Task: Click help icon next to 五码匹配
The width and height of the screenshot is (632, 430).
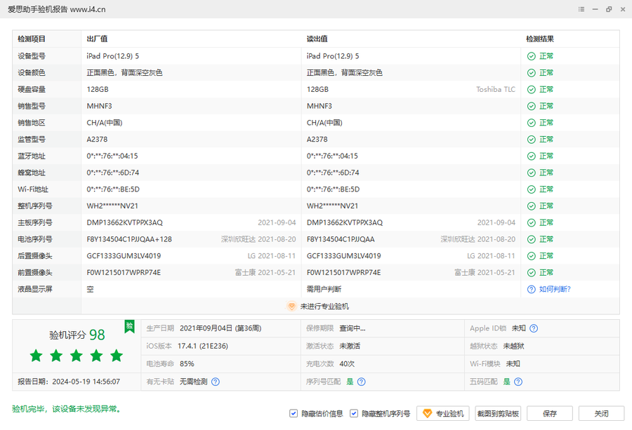Action: point(518,382)
